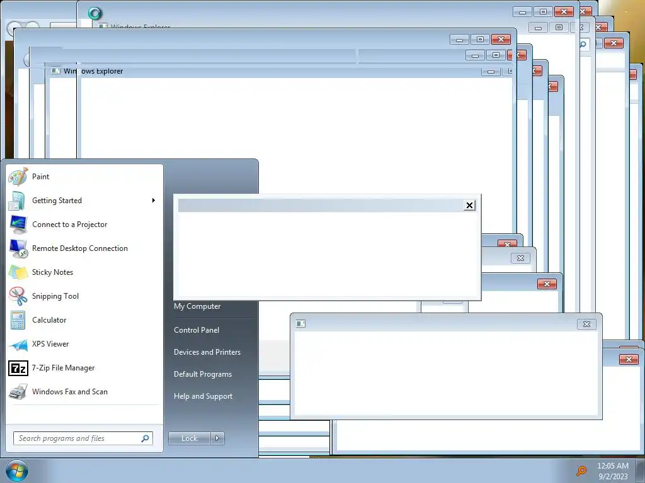645x483 pixels.
Task: Open Paint from the Start menu
Action: 41,177
